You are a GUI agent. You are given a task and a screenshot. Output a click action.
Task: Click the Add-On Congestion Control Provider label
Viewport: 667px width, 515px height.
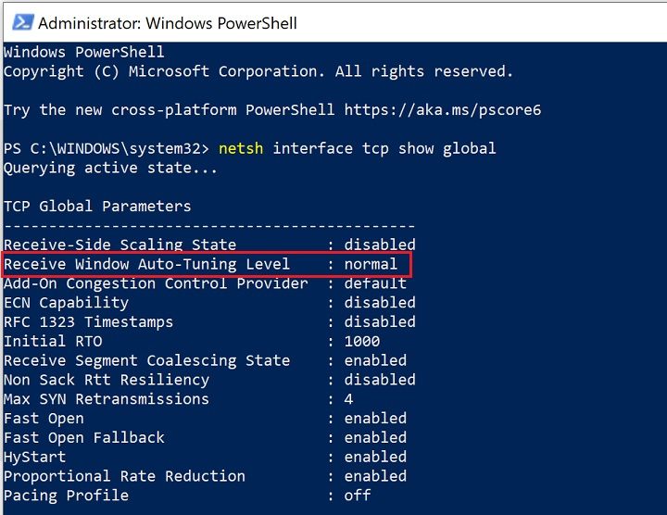click(x=156, y=283)
